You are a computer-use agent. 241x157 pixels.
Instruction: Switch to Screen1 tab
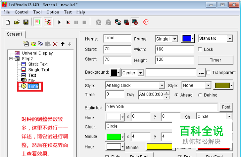15,34
